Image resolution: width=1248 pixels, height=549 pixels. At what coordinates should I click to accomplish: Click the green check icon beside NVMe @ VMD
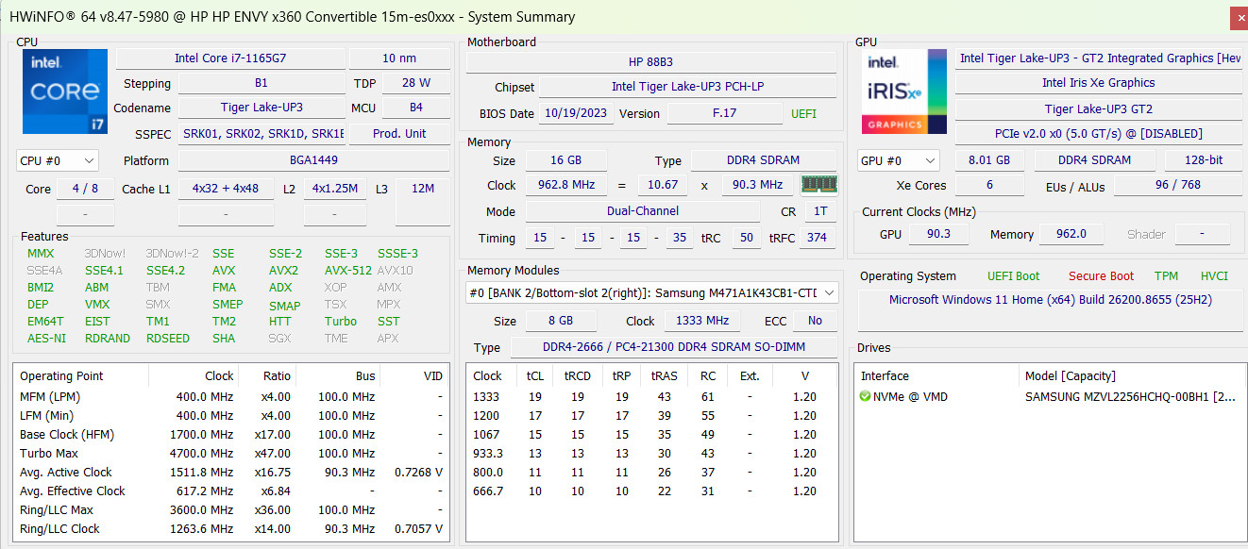click(866, 396)
